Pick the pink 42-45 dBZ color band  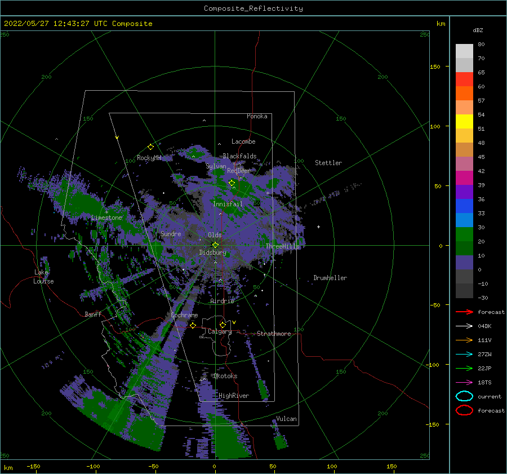point(464,164)
